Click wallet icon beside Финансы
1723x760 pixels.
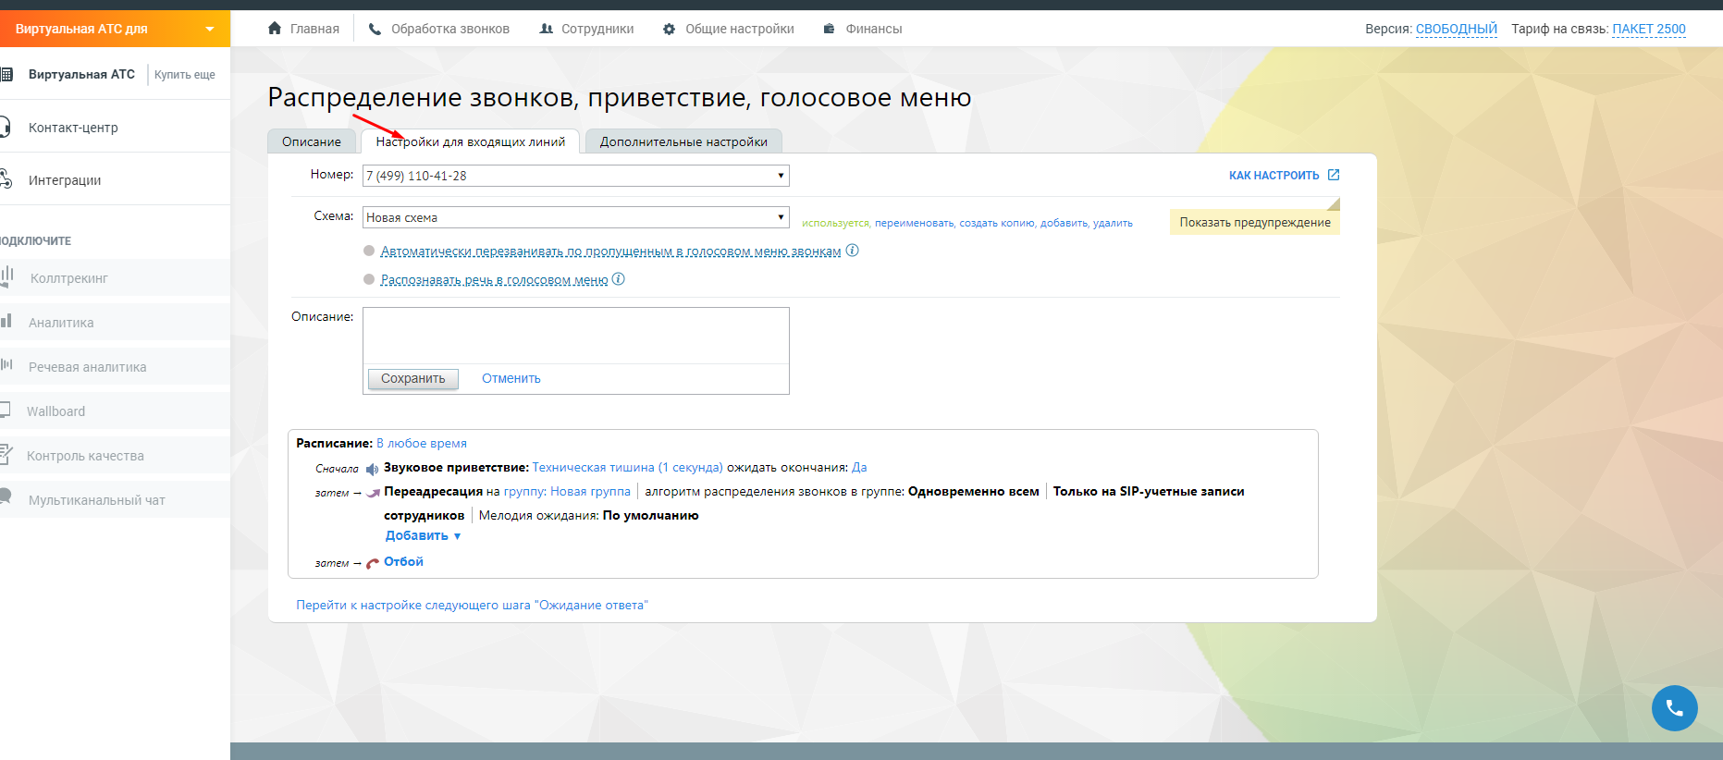click(x=830, y=29)
